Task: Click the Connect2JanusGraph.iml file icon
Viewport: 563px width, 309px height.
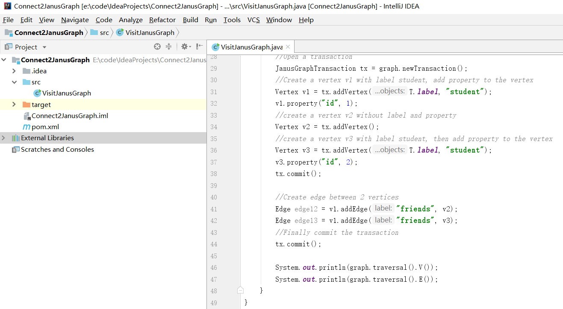Action: tap(27, 116)
